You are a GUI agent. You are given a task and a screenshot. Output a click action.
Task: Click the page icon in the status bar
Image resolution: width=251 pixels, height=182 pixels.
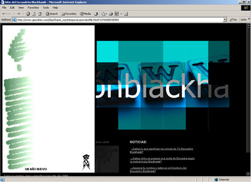[x=2, y=180]
